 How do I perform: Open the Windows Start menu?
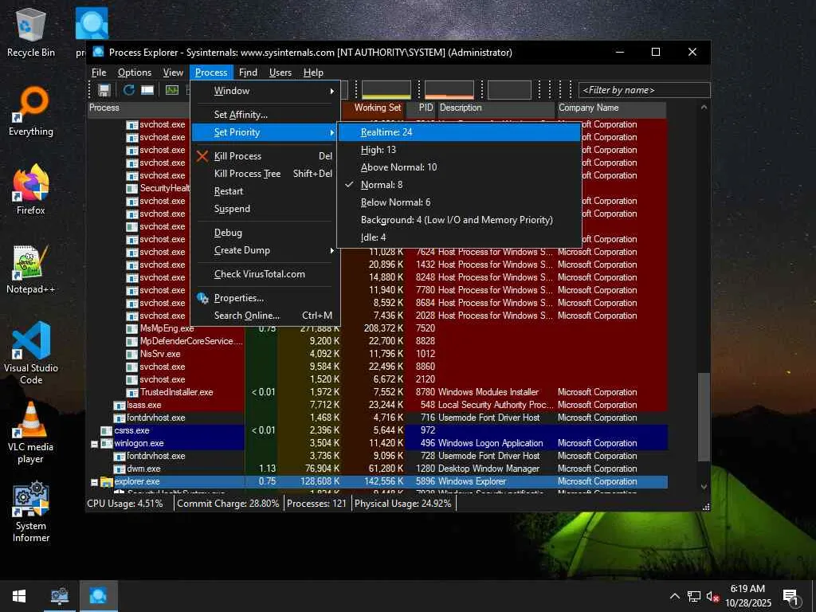(19, 596)
